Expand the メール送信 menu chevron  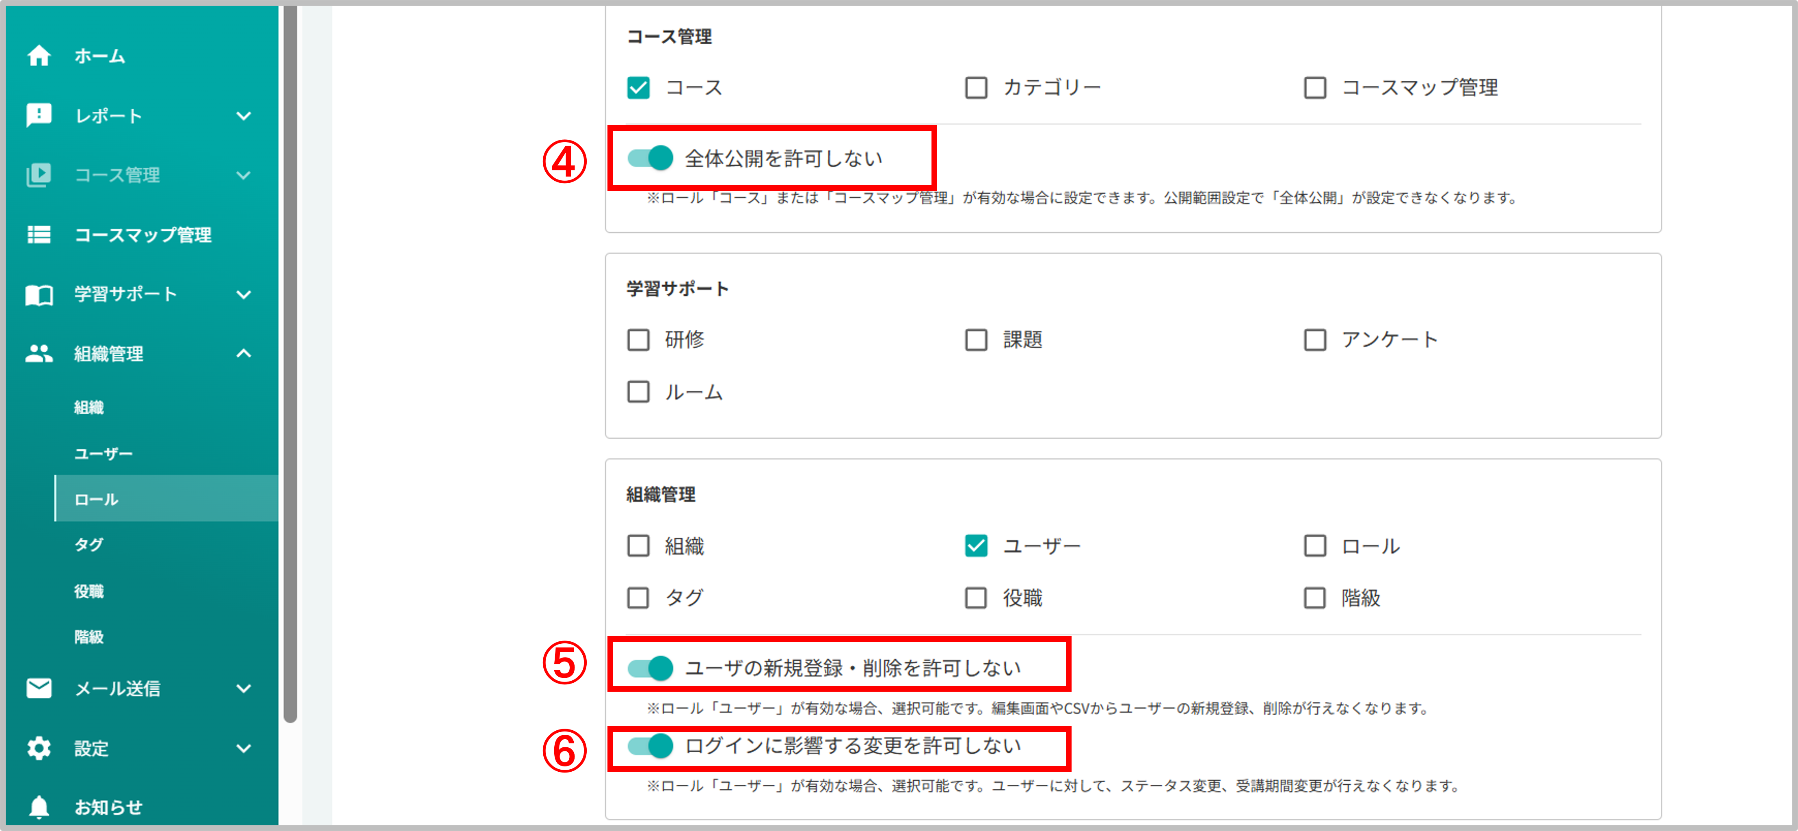point(244,688)
